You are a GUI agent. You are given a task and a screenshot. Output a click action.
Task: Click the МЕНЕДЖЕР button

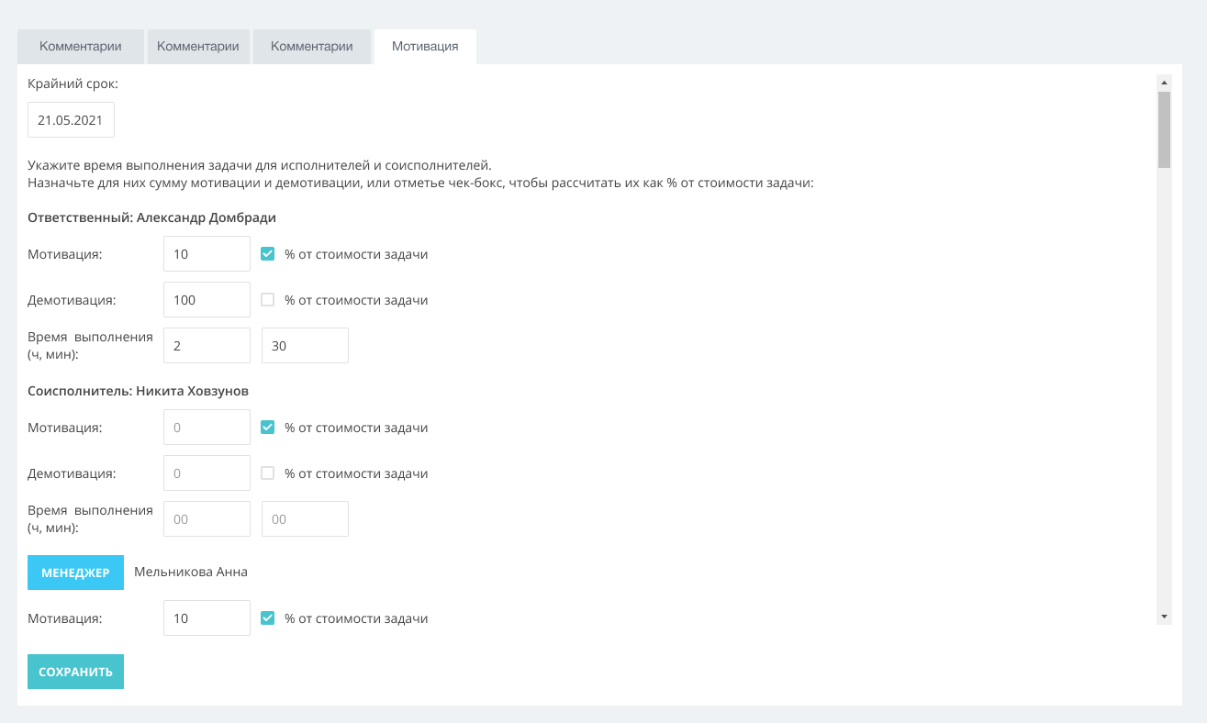tap(75, 573)
